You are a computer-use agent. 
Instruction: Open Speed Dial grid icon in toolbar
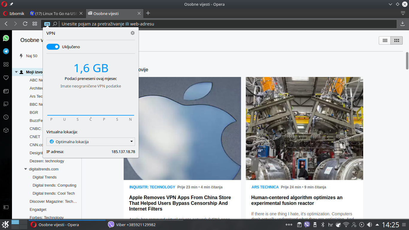pyautogui.click(x=35, y=24)
